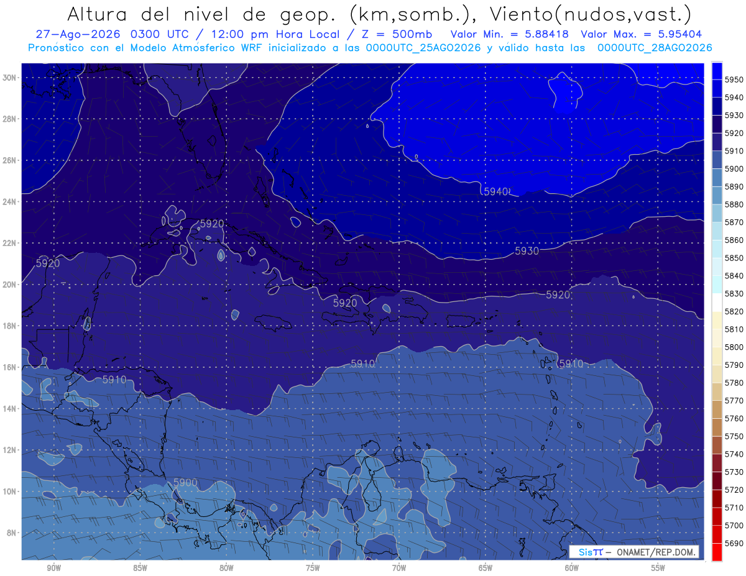This screenshot has height=576, width=746.
Task: Click the 60W longitude axis label
Action: click(572, 568)
